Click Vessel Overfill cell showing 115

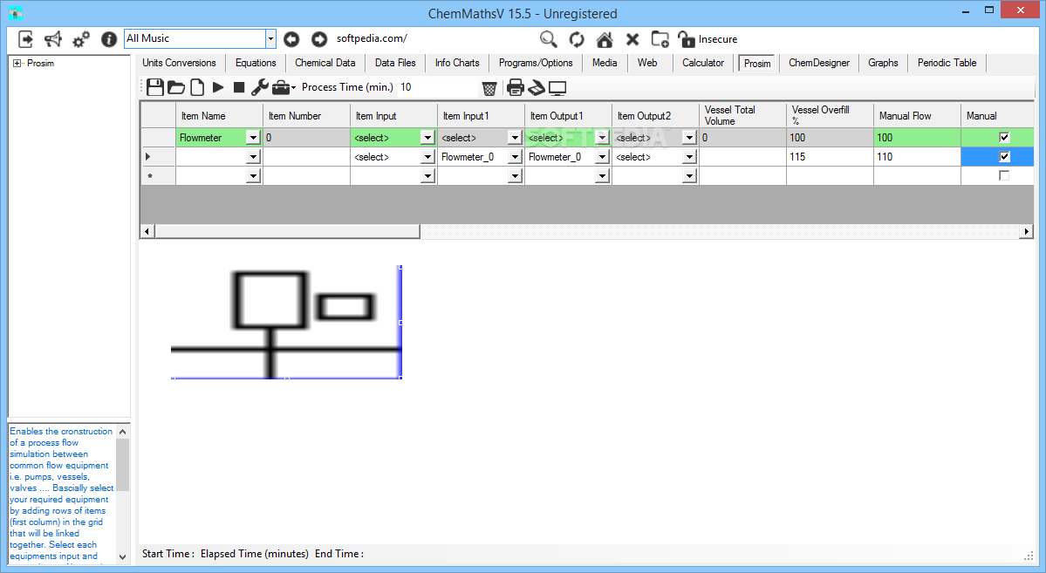pos(829,157)
